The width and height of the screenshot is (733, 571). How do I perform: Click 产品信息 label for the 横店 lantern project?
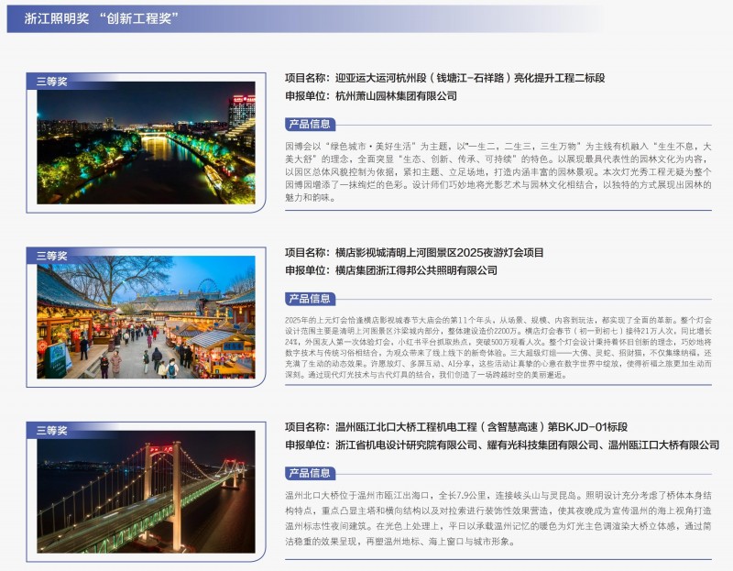coord(310,298)
